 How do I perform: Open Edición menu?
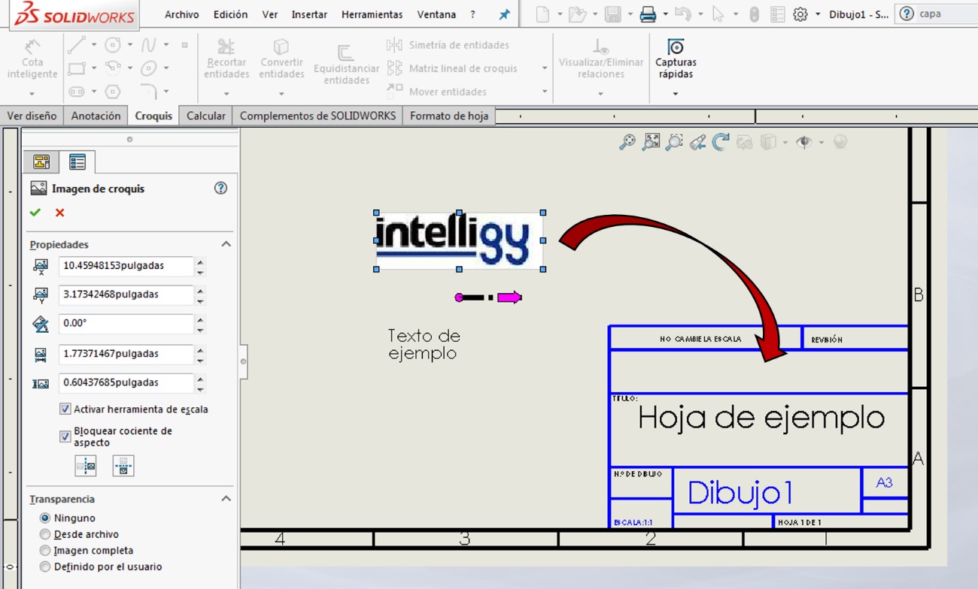click(x=230, y=14)
